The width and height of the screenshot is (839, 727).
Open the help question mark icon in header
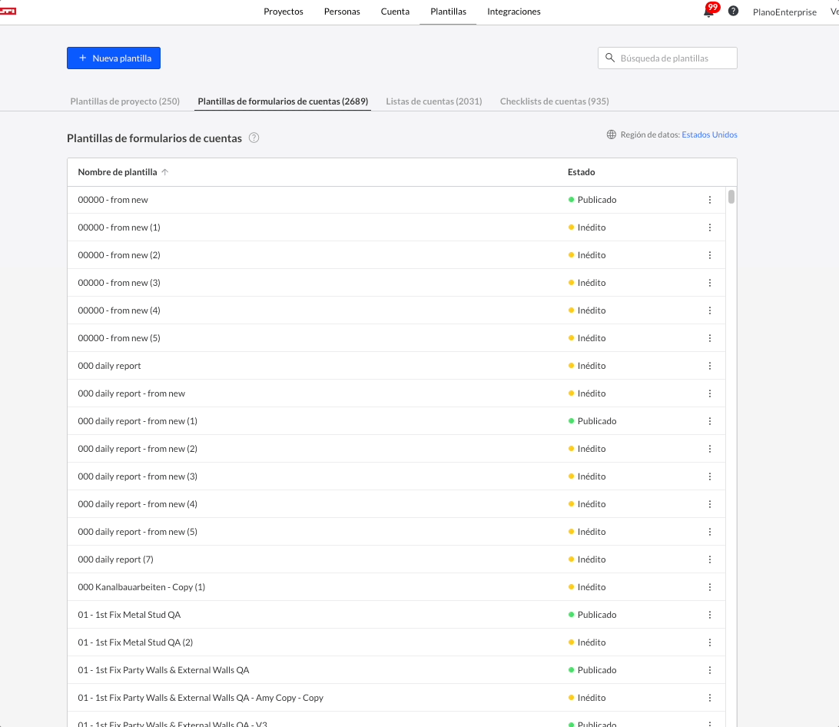coord(733,12)
